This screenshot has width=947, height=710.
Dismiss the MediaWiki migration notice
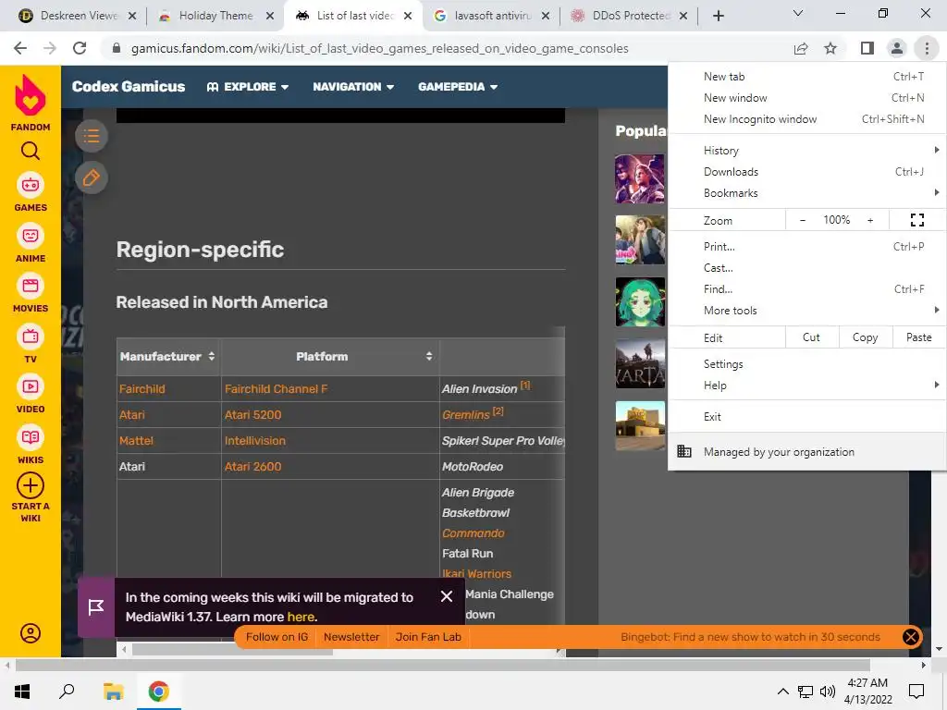click(447, 596)
